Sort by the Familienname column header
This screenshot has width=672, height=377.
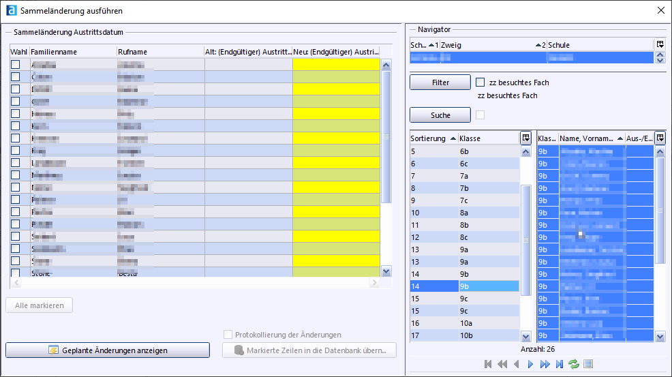click(x=72, y=52)
